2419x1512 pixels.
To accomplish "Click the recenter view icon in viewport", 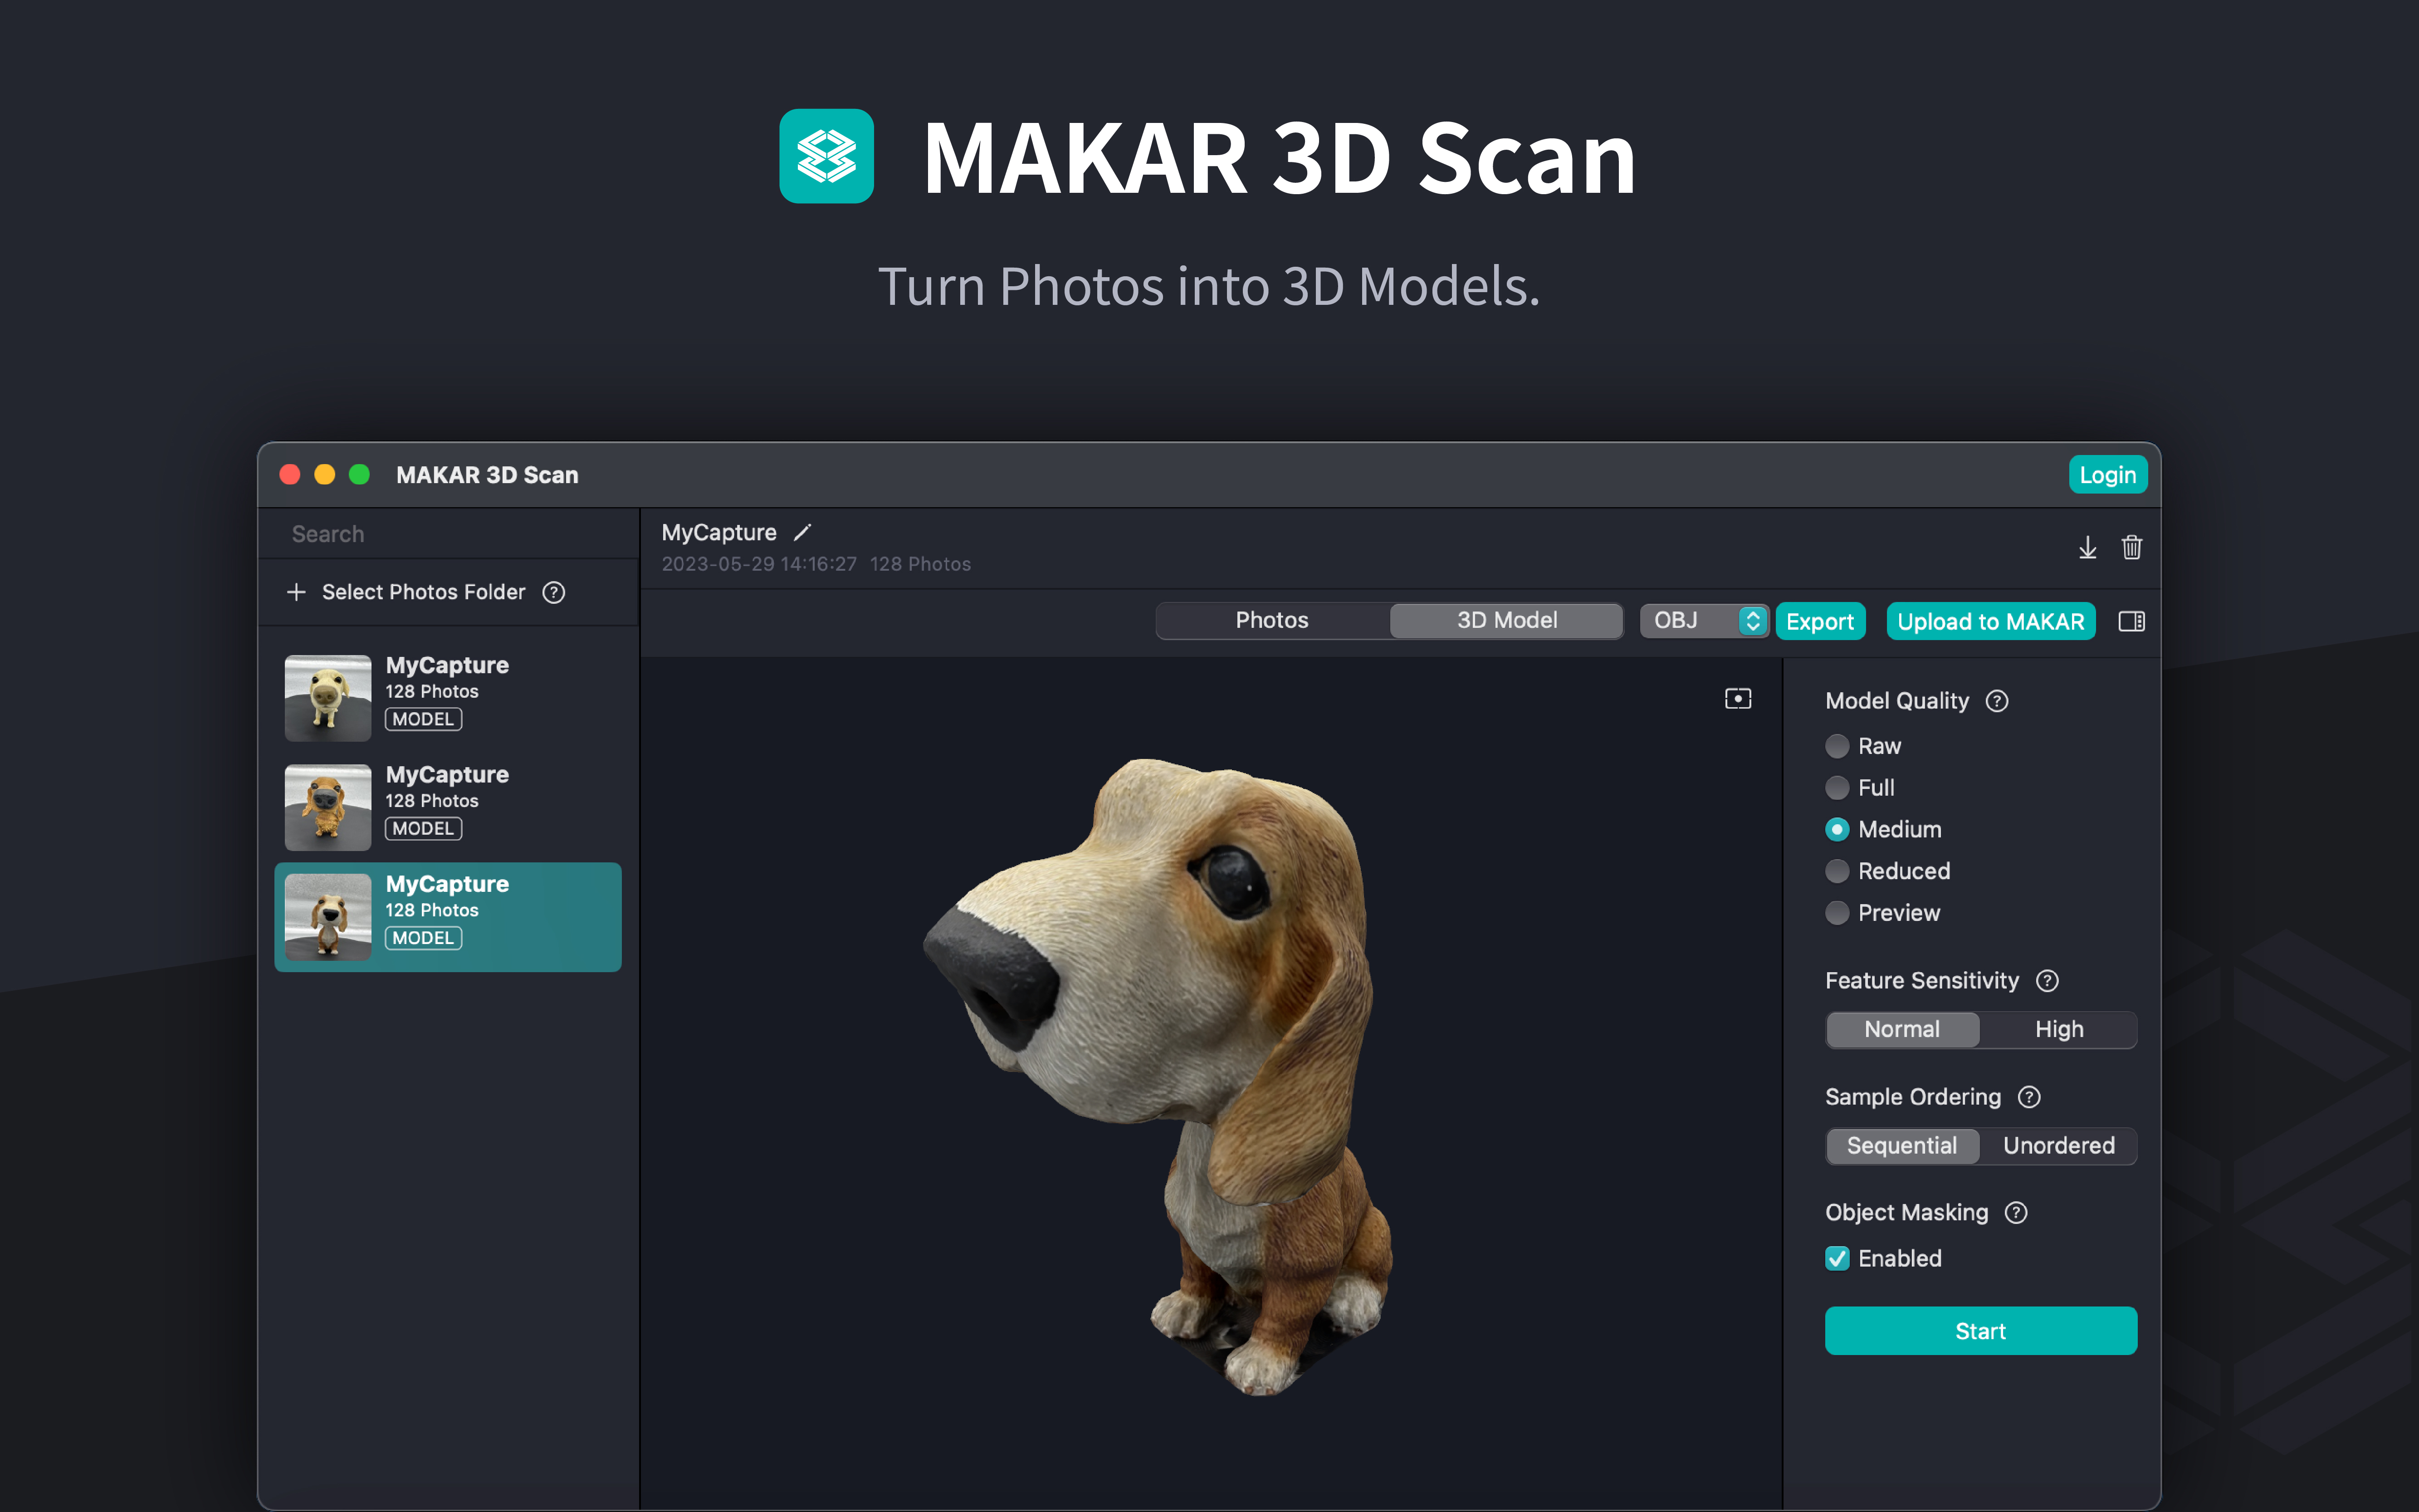I will 1738,698.
